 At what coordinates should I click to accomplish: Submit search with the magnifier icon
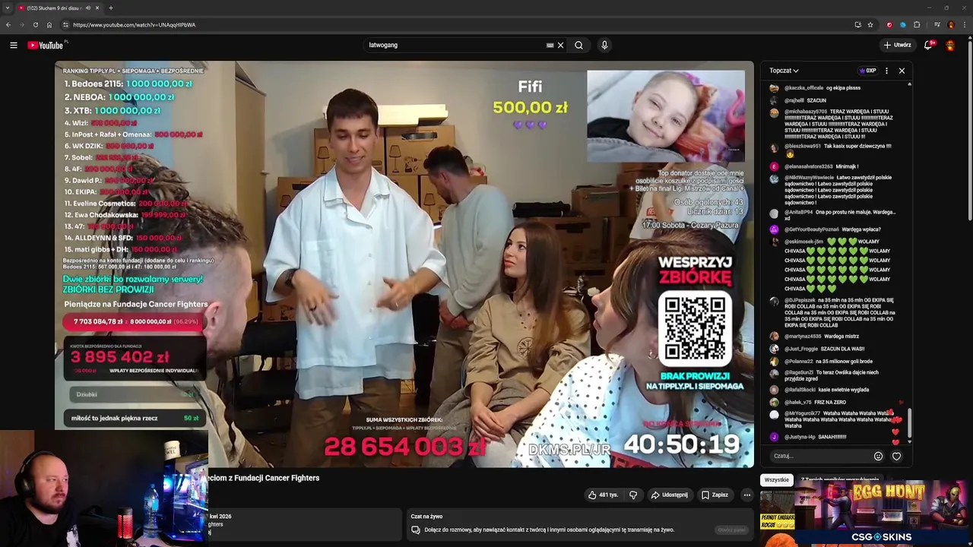click(579, 46)
